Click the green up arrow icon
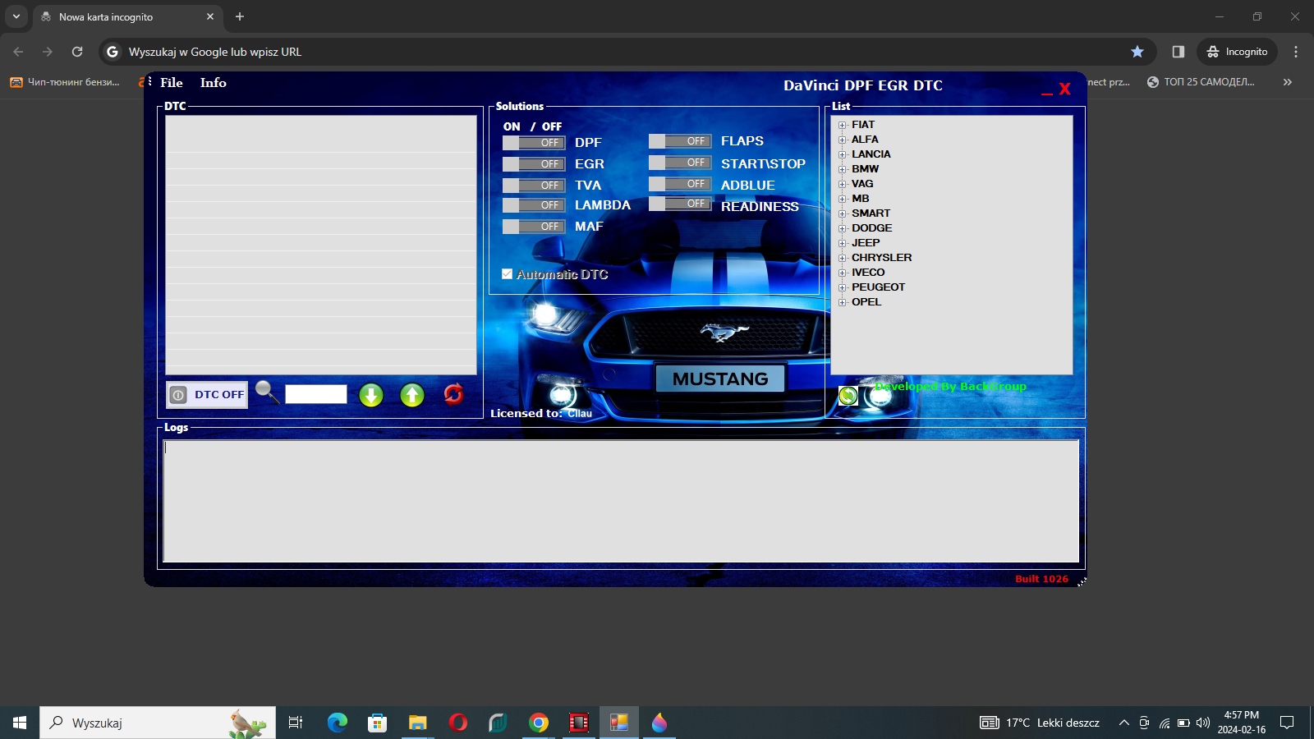This screenshot has width=1314, height=739. 412,395
